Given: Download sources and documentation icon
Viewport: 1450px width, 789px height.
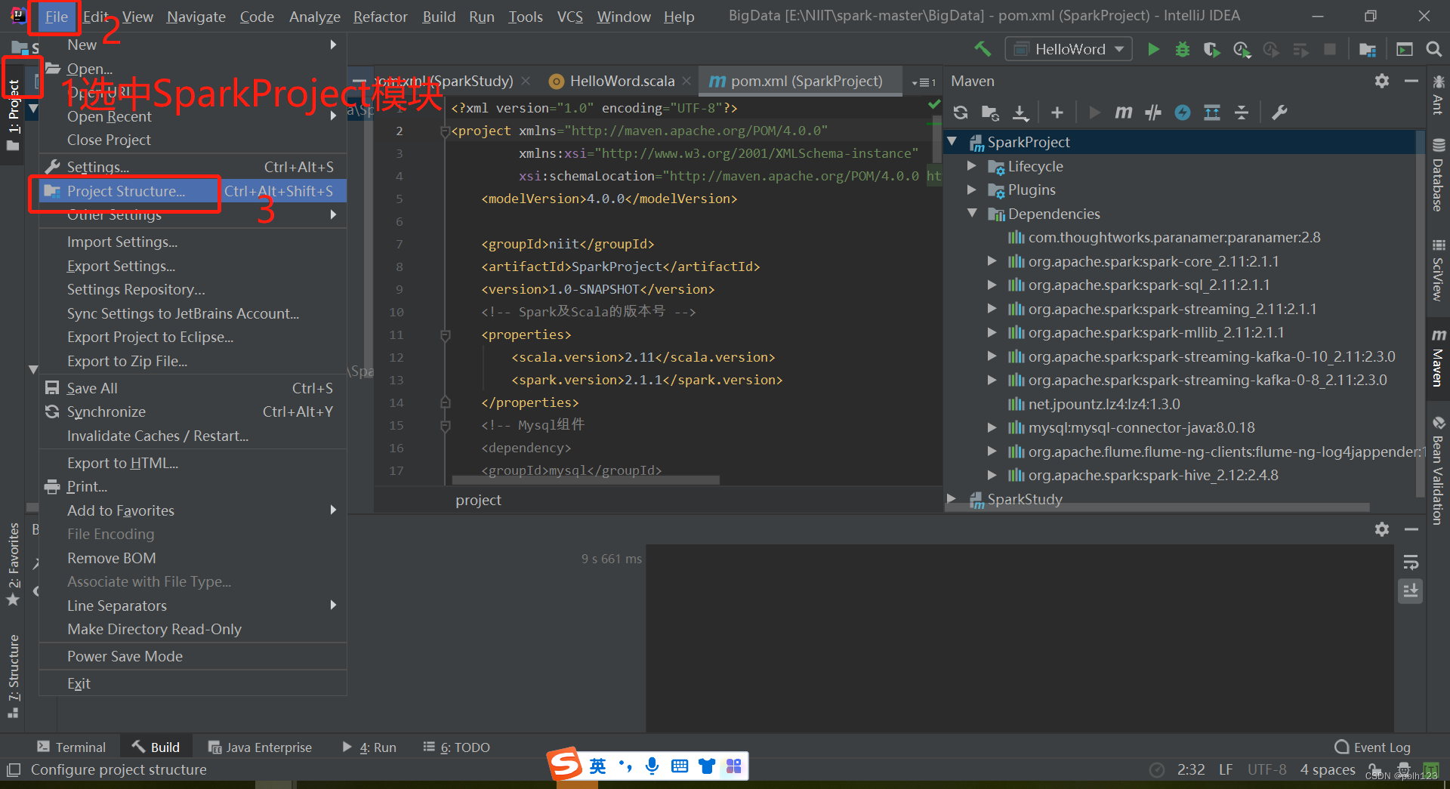Looking at the screenshot, I should click(x=1020, y=112).
